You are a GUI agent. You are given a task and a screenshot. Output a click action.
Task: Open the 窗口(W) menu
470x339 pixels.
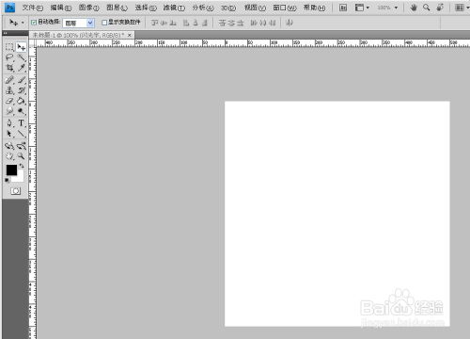pyautogui.click(x=285, y=8)
